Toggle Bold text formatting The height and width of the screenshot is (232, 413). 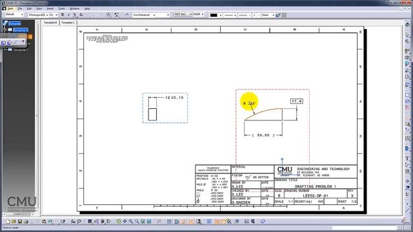coord(63,15)
